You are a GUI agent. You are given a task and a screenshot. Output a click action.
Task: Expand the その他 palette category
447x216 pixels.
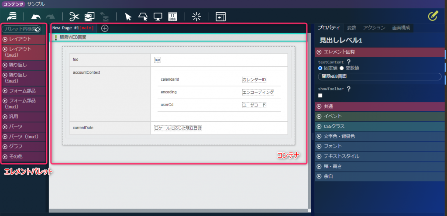tap(24, 157)
